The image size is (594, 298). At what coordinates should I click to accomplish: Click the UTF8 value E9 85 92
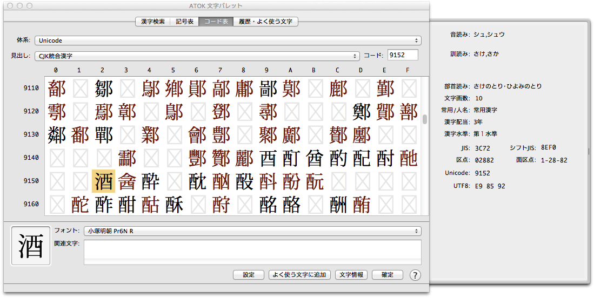click(490, 186)
